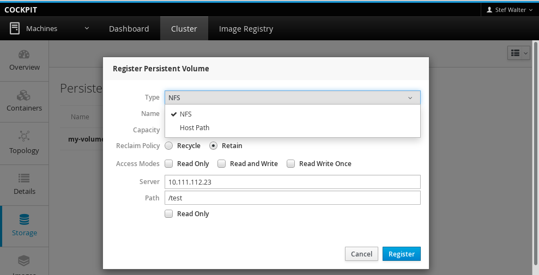Screen dimensions: 539x275
Task: Open the Overview dashboard icon in sidebar
Action: (x=24, y=55)
